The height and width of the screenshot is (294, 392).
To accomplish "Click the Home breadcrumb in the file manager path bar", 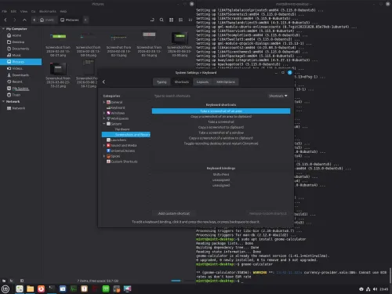I will (47, 20).
